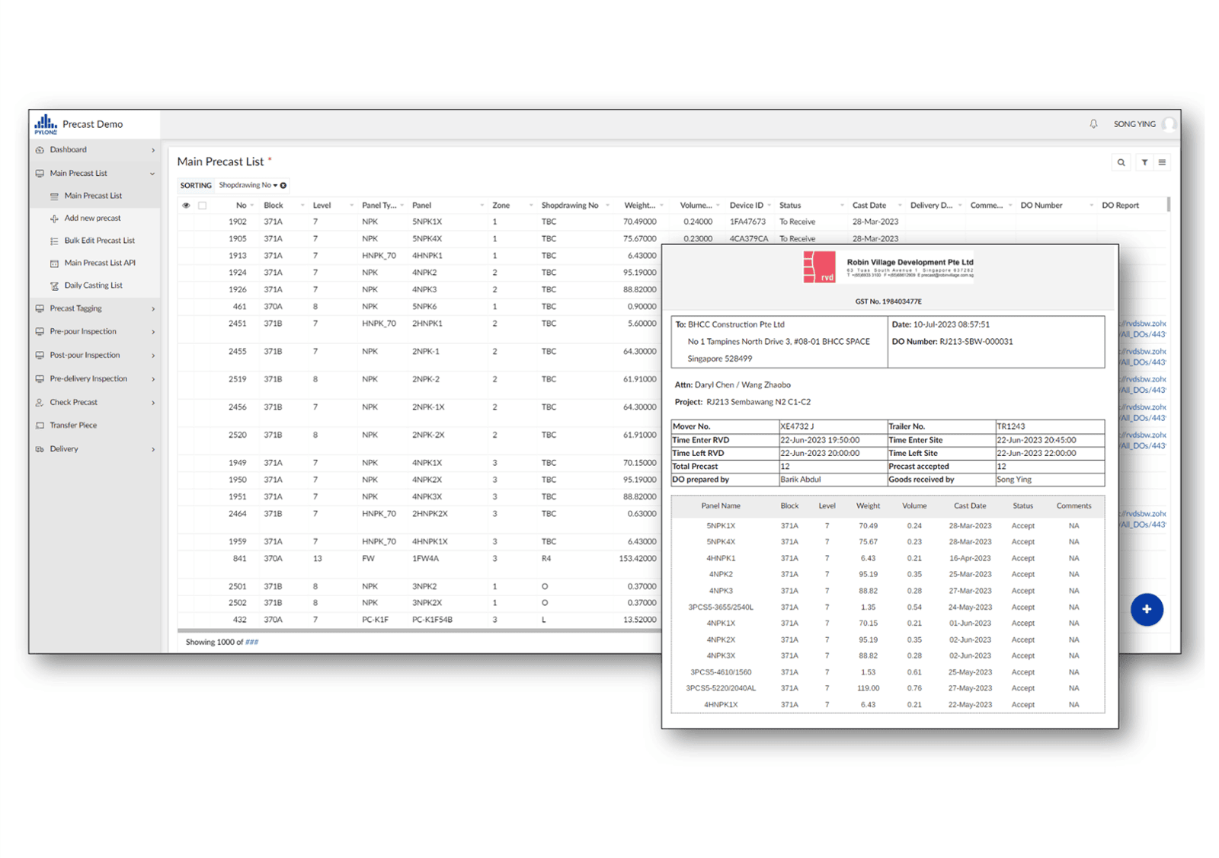Open the SONG YING user avatar

click(x=1169, y=124)
